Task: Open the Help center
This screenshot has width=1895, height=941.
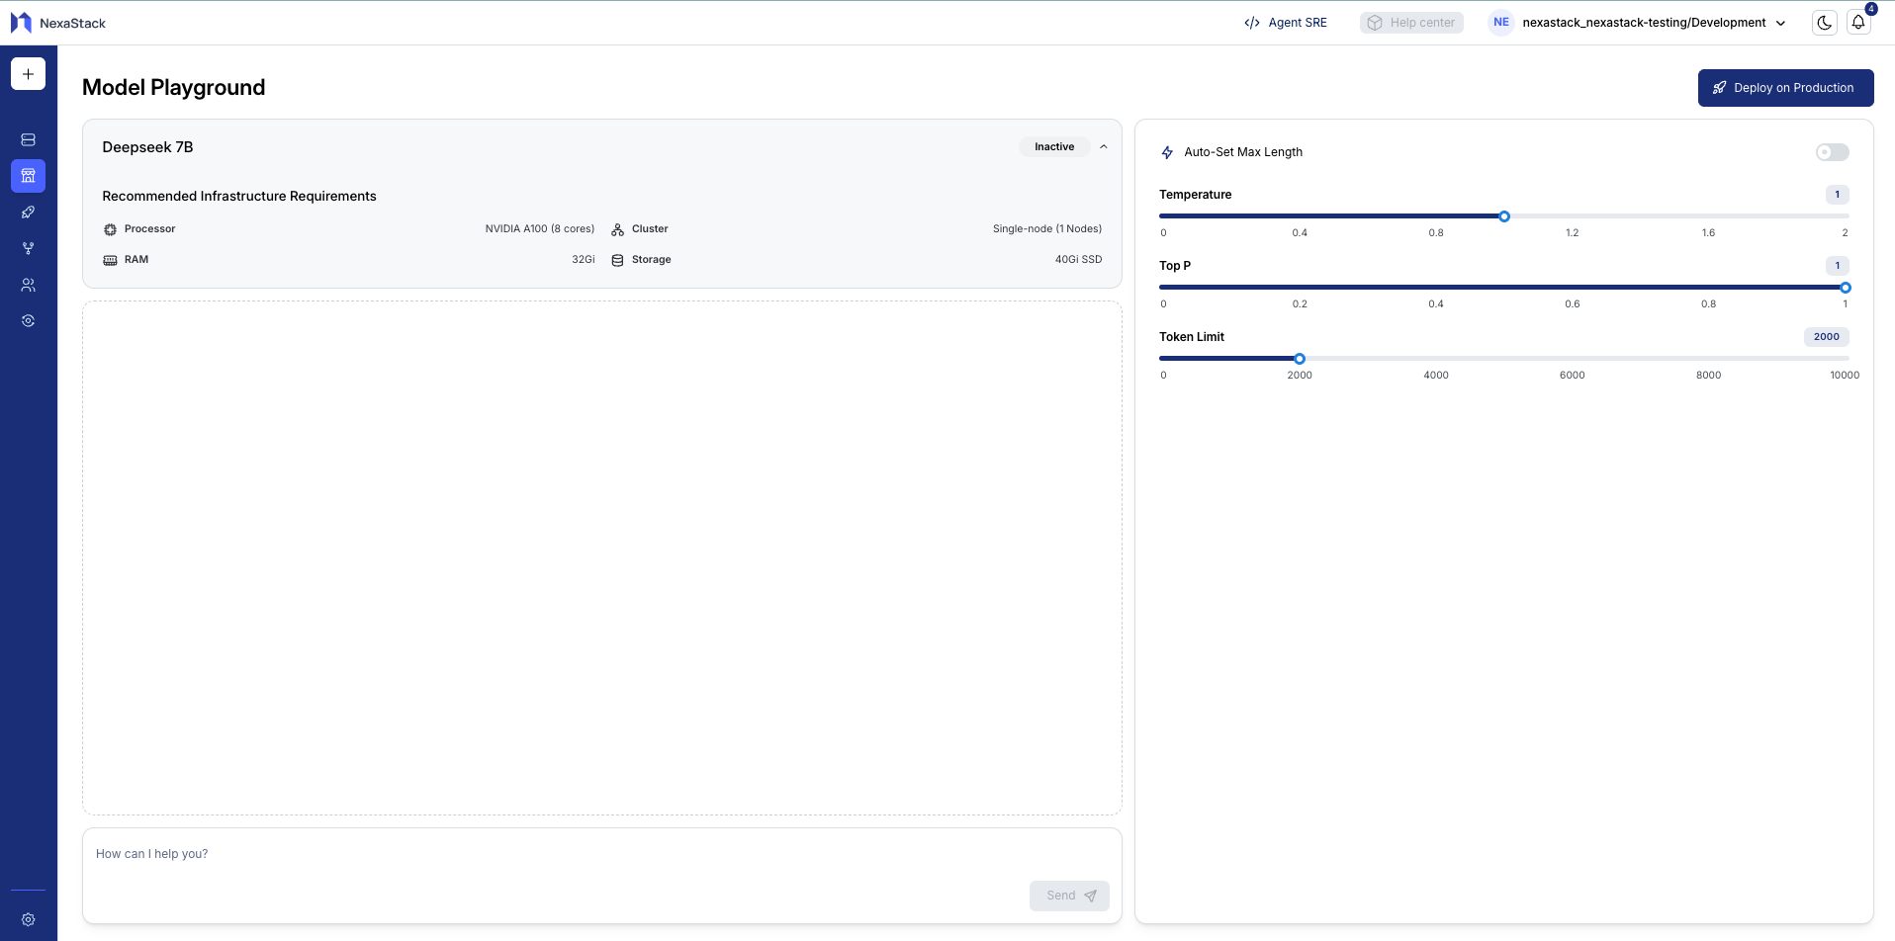Action: [x=1411, y=23]
